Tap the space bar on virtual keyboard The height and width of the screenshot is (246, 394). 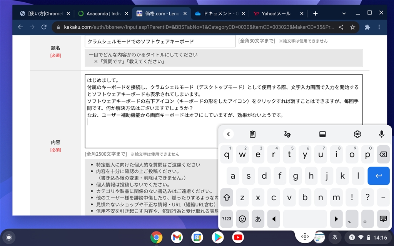point(305,219)
